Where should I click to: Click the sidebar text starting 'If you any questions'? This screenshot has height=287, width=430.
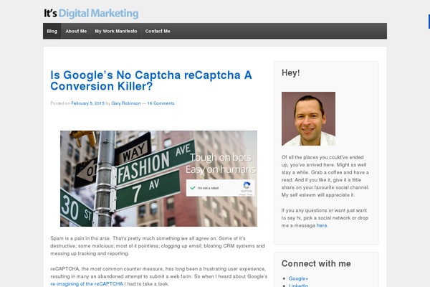(325, 218)
